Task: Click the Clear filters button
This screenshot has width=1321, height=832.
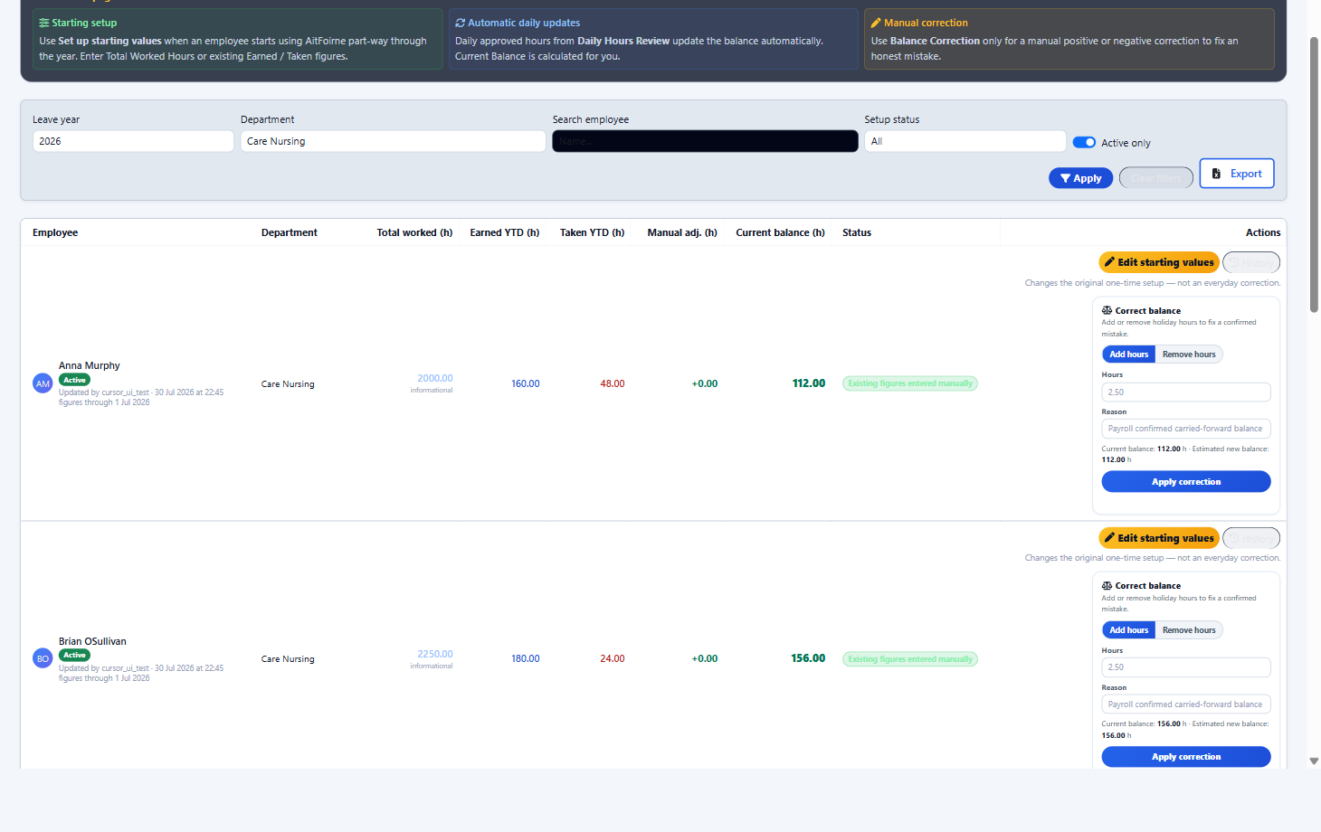Action: [1155, 178]
